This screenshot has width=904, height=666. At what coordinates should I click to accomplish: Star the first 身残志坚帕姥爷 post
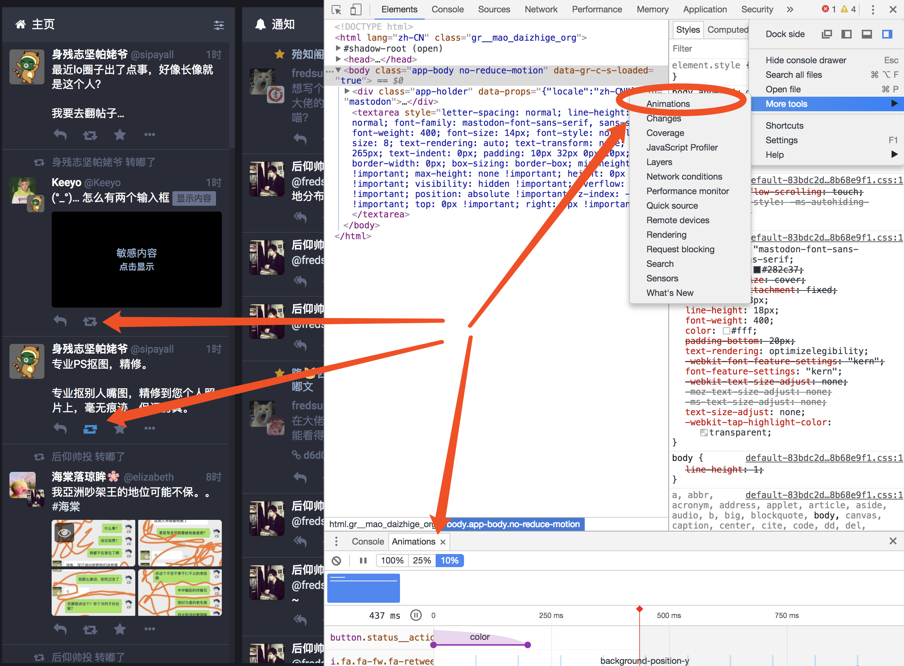click(x=120, y=135)
